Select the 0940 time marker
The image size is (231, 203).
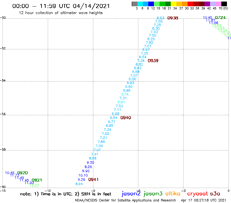click(125, 118)
